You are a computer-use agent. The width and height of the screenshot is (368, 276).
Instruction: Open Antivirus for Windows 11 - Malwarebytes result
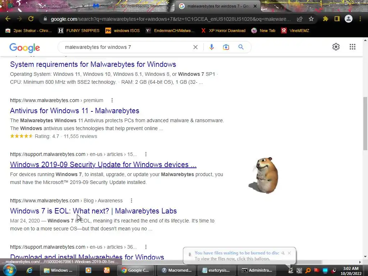click(75, 111)
